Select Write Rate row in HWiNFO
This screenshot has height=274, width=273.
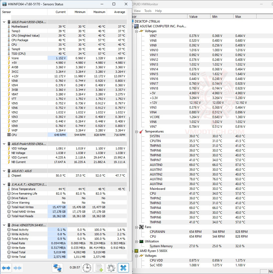tap(64, 248)
